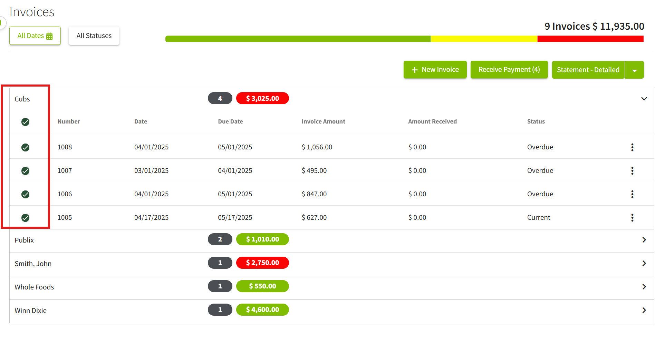Open kebab menu for invoice 1006

pos(632,194)
